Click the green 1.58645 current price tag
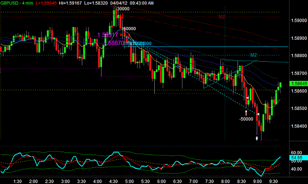 pos(299,84)
